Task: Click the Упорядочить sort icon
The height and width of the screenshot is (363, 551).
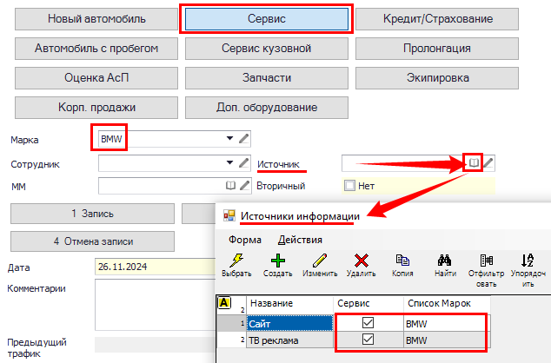Action: pos(528,260)
